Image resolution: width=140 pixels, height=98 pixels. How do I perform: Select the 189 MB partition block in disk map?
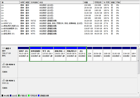pos(134,54)
